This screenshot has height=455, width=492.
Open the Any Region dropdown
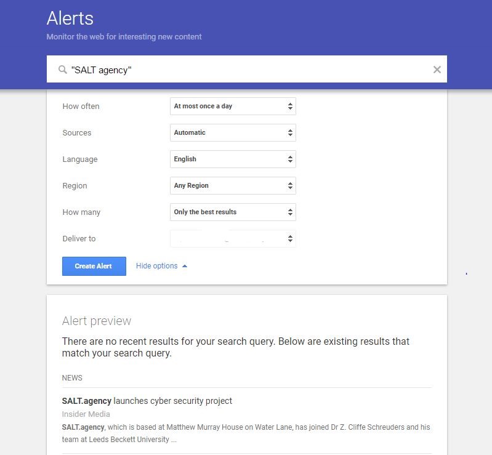coord(233,185)
